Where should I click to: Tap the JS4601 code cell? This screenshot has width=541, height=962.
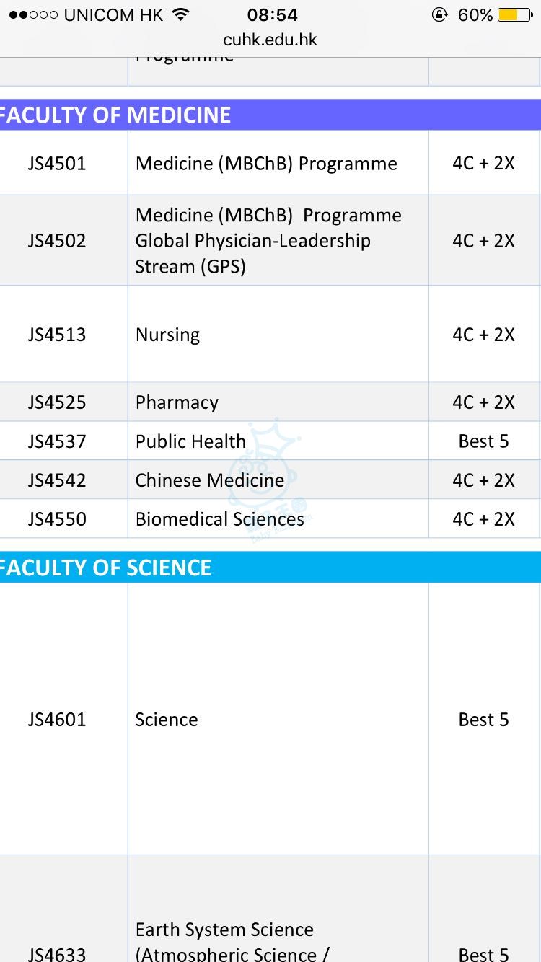point(57,720)
